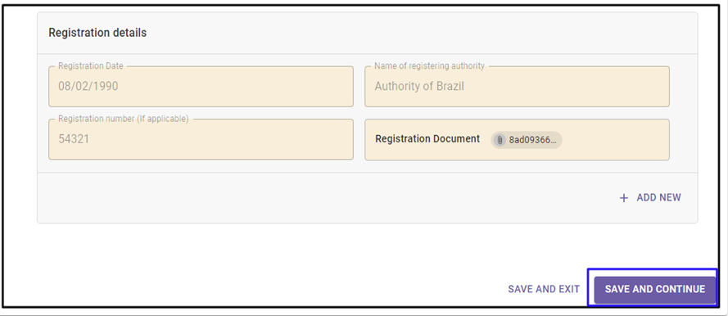The image size is (728, 316).
Task: Click SAVE AND EXIT
Action: pos(544,289)
